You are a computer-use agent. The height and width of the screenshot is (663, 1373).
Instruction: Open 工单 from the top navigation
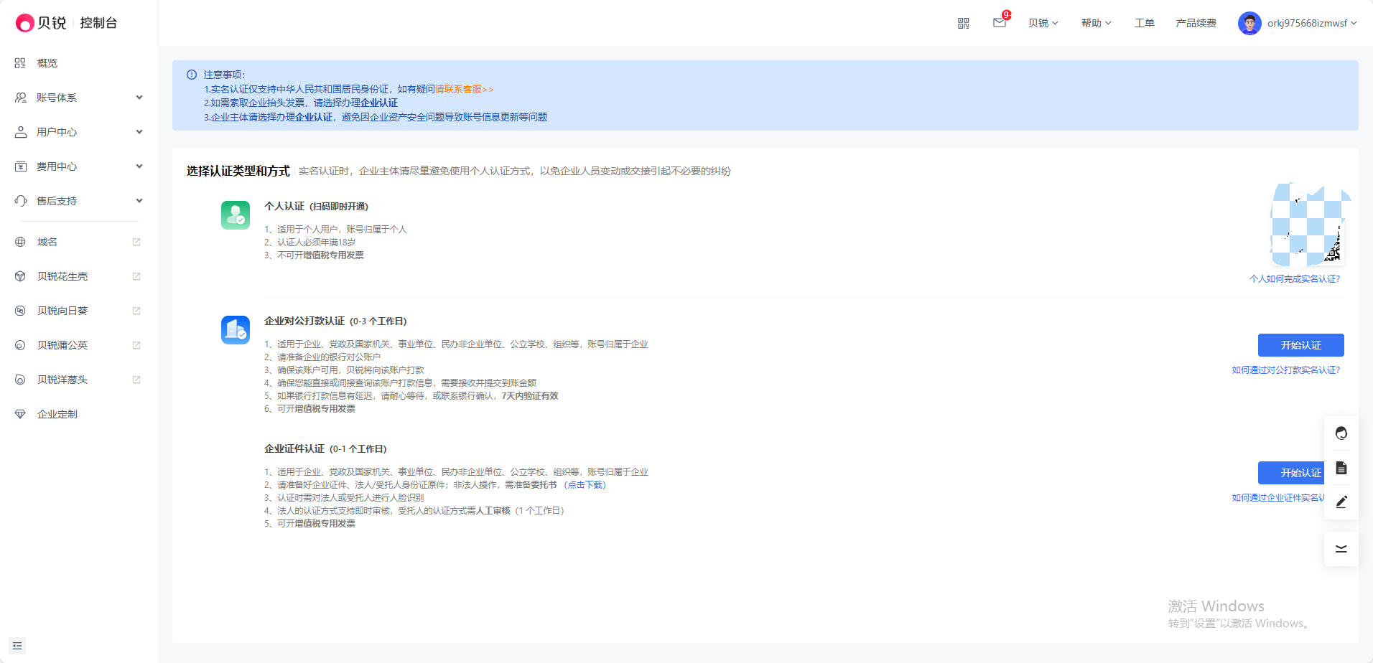[x=1145, y=23]
